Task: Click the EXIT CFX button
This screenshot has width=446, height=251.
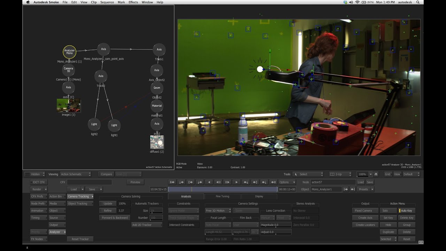Action: click(39, 182)
